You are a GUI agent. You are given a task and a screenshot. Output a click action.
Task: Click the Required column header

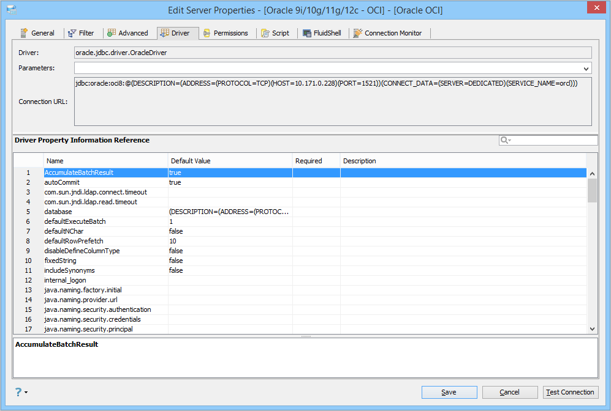[316, 161]
